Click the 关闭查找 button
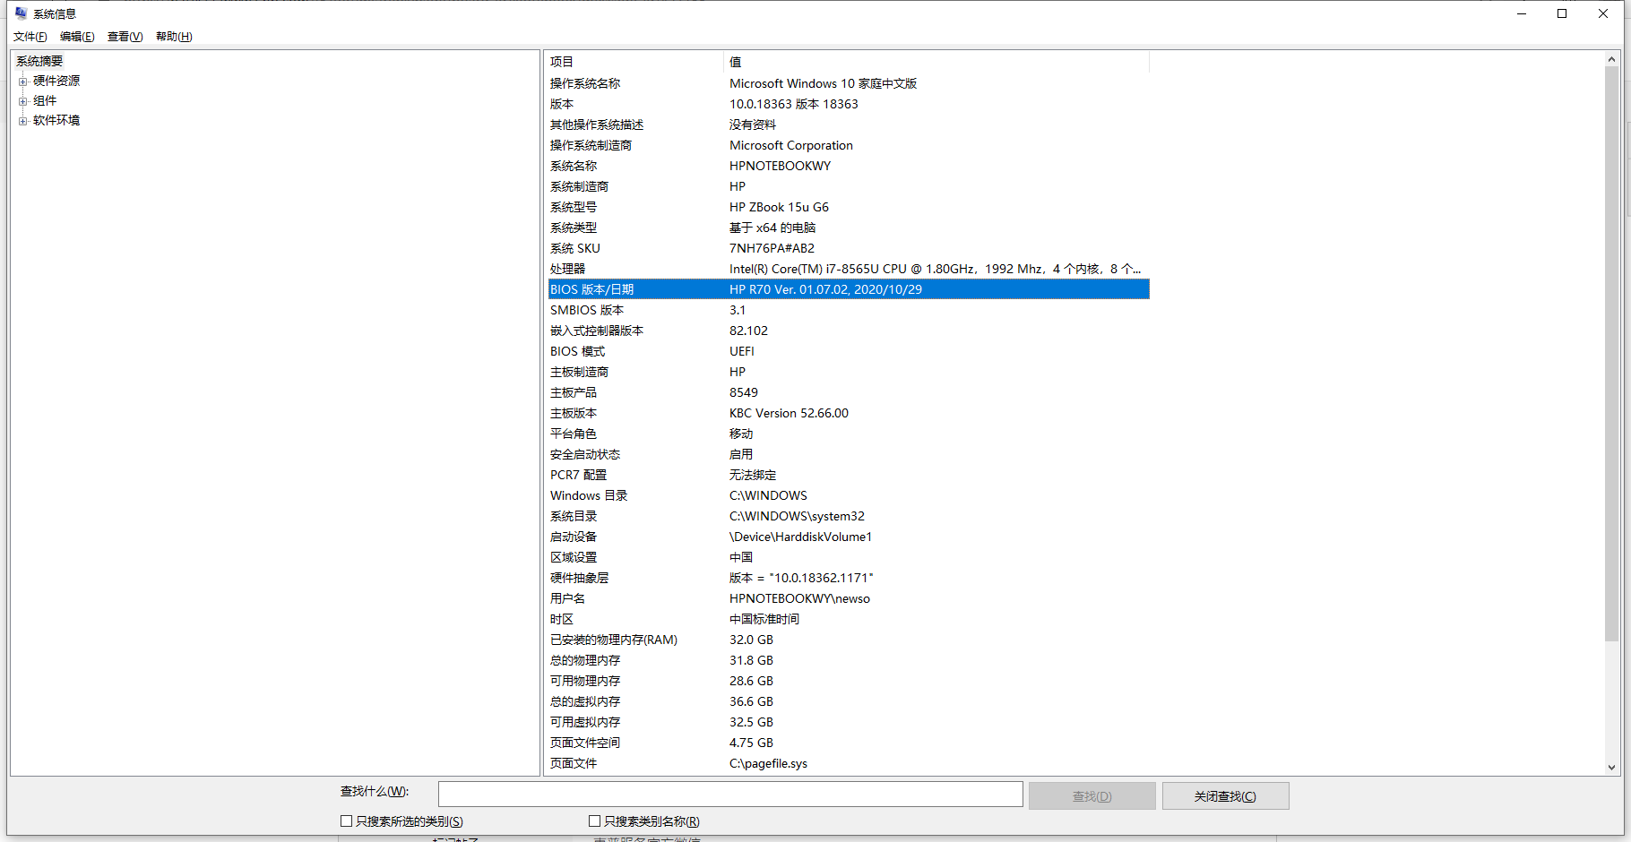This screenshot has width=1631, height=842. click(x=1225, y=795)
